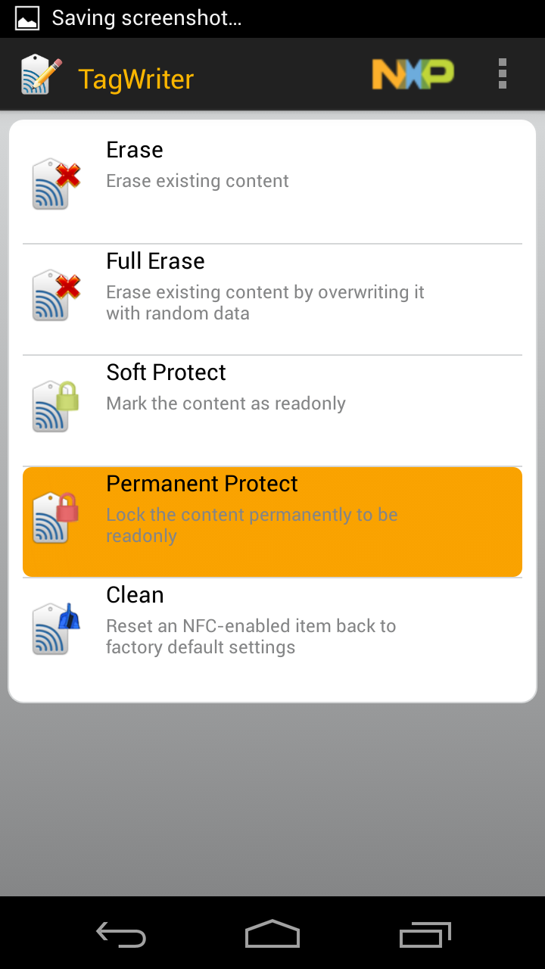Tap the Erase tag icon with red X

coord(56,184)
